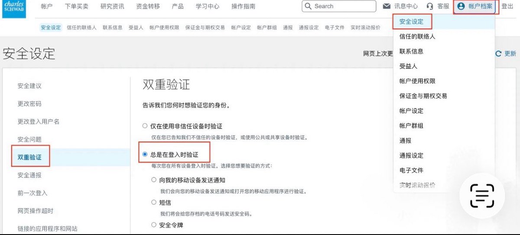Open 网页操作超时 in the left sidebar
Viewport: 520px width, 235px height.
[36, 211]
